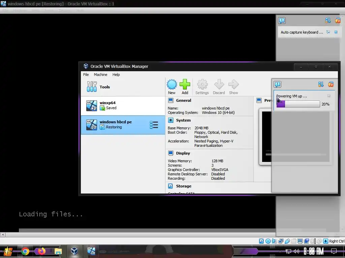Screen dimensions: 345x258
Task: Open the Windows action center icon
Action: 334,251
